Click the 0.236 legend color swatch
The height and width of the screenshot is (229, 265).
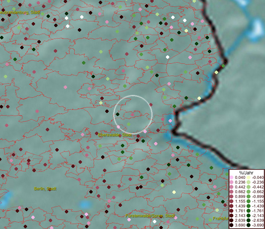[x=231, y=182]
